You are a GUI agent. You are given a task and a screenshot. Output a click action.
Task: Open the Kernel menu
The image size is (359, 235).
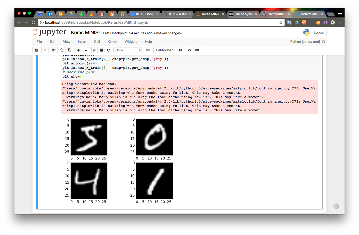coord(112,42)
